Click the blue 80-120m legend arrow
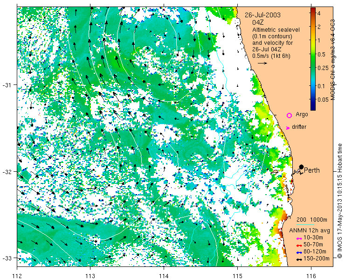345x280 pixels. [299, 252]
